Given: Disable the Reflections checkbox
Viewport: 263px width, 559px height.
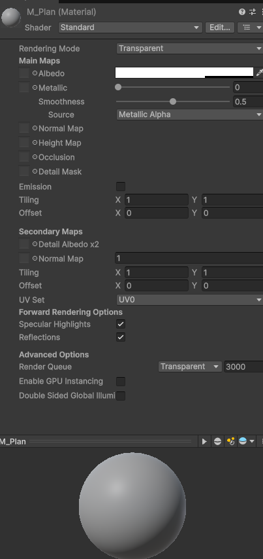Looking at the screenshot, I should [121, 337].
